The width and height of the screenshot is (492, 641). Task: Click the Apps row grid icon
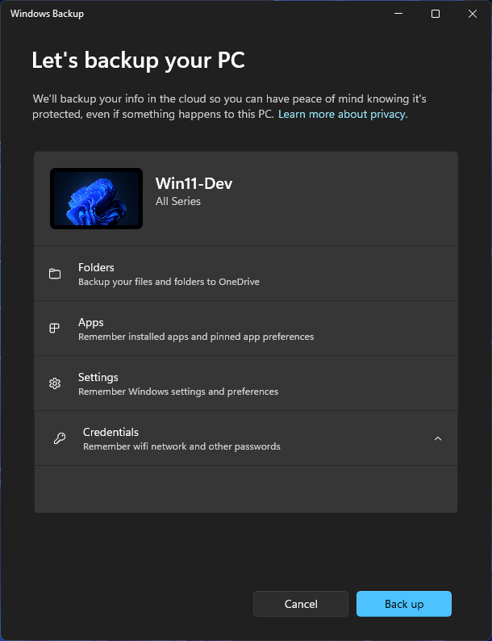[54, 329]
